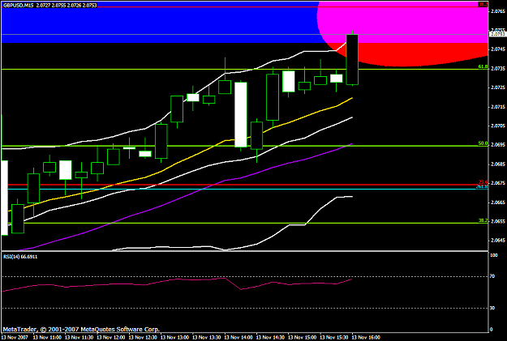Screen dimensions: 507x341
Task: Click the 2.0685 price axis label
Action: 498,164
